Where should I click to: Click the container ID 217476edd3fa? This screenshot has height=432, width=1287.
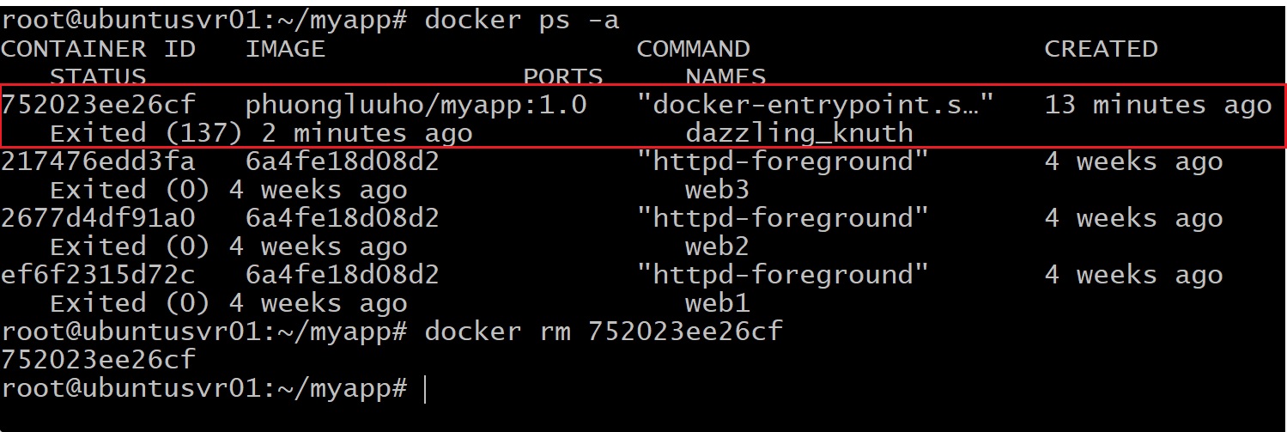click(x=98, y=161)
